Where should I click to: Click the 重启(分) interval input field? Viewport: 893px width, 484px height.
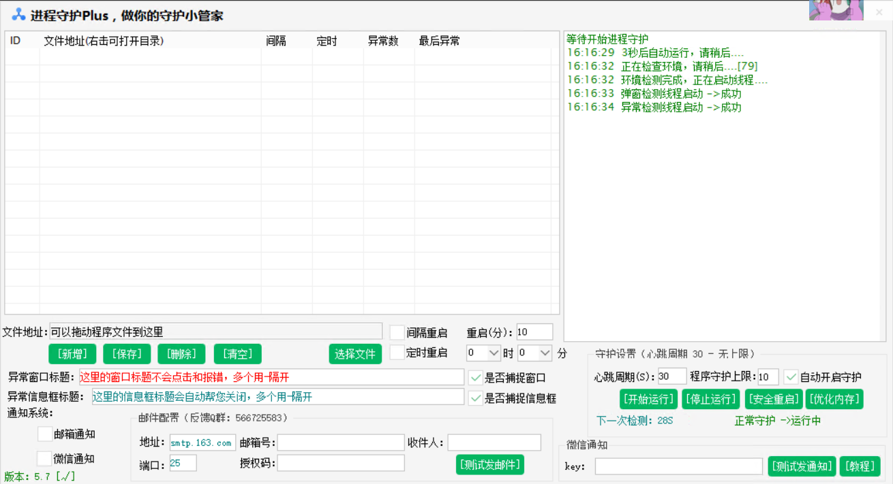[534, 332]
